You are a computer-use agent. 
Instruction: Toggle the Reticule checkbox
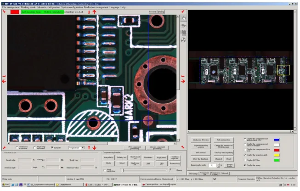pos(52,148)
